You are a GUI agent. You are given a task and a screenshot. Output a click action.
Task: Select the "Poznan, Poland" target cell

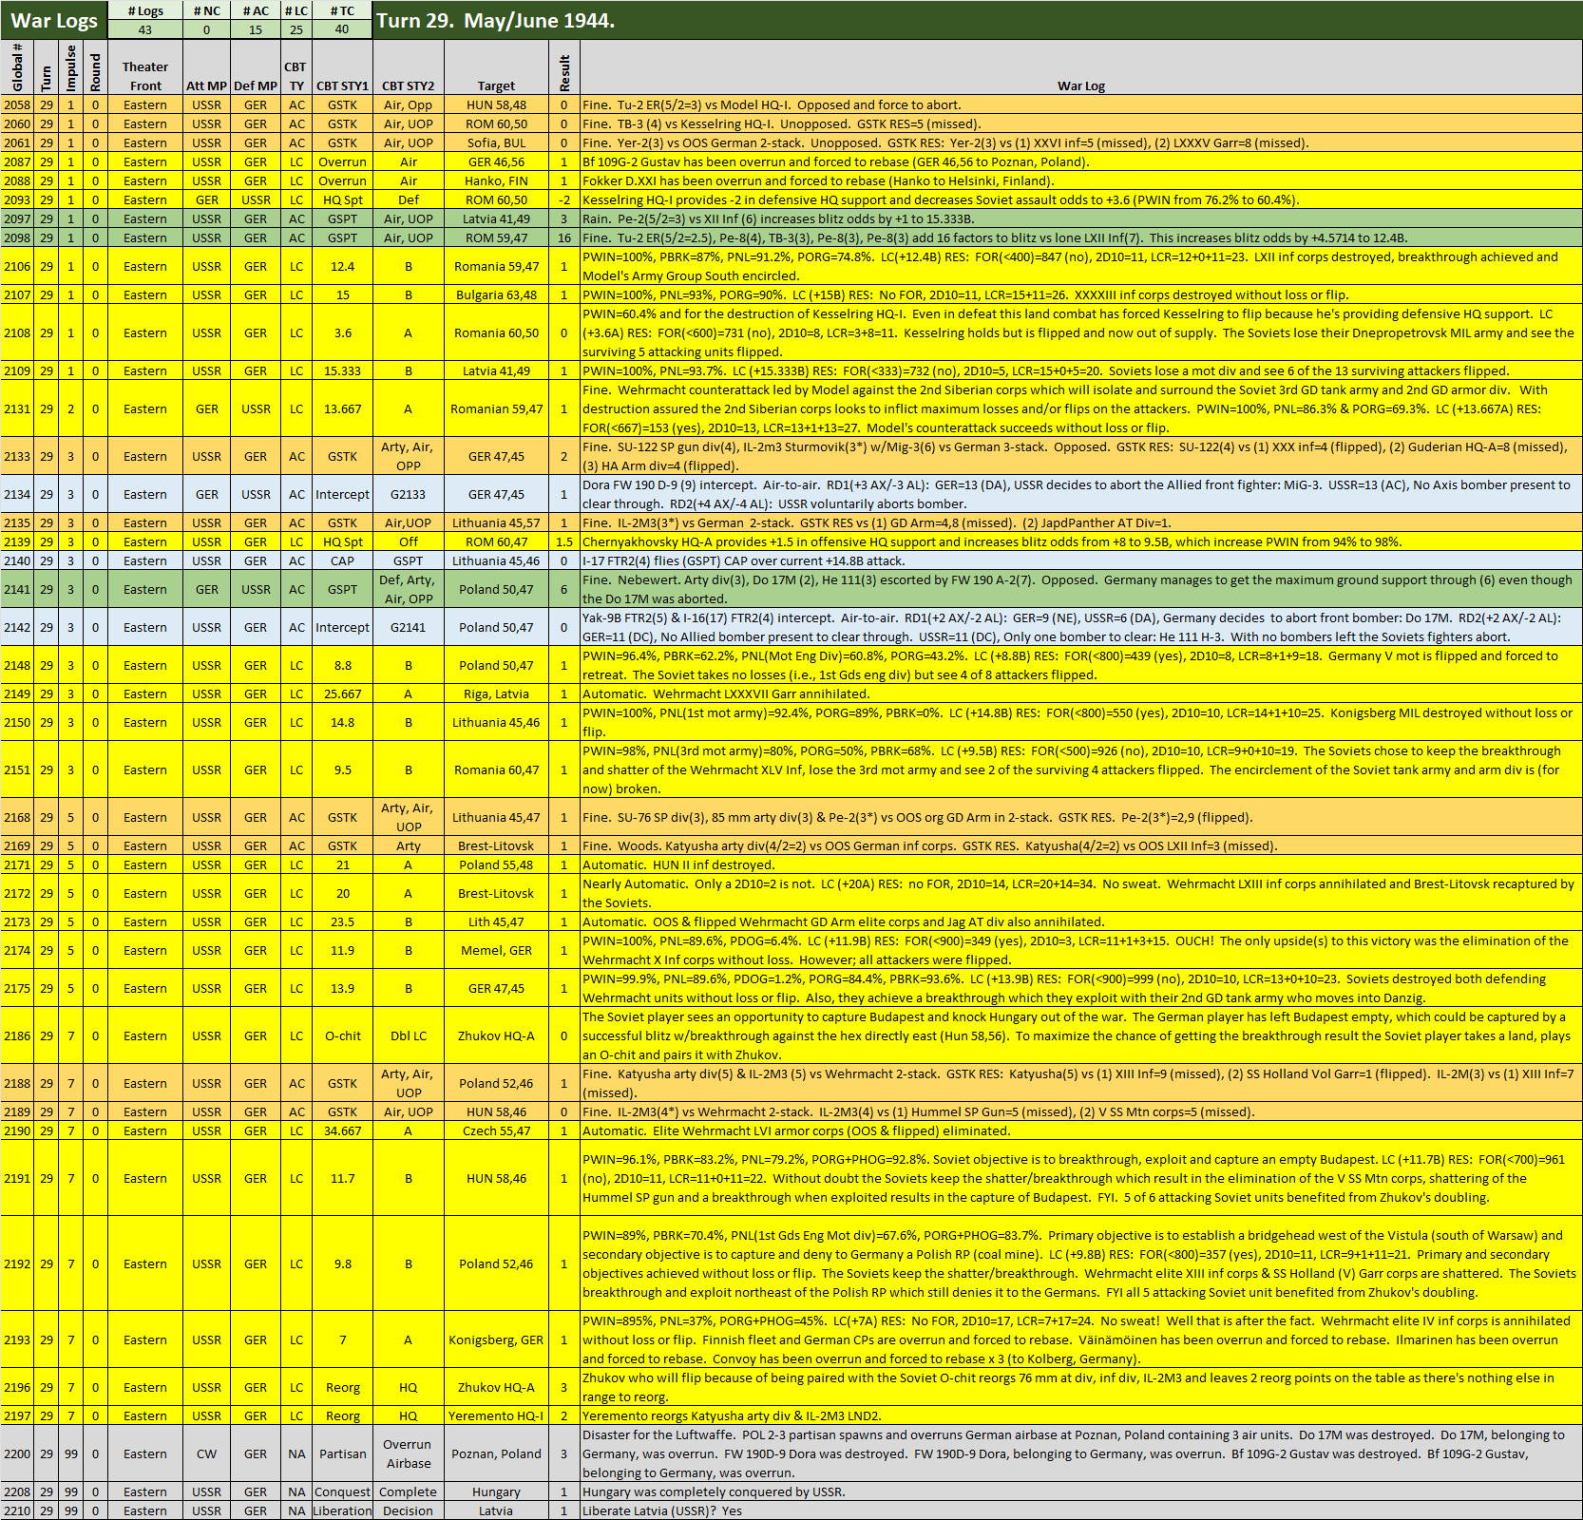coord(496,1453)
